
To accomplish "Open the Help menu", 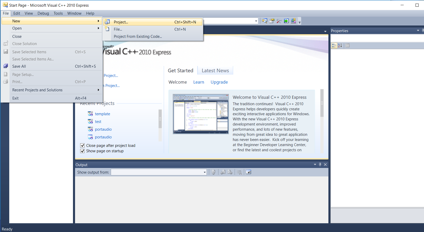I will click(90, 13).
